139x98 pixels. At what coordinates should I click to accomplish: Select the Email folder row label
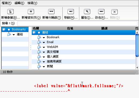coord(50,42)
